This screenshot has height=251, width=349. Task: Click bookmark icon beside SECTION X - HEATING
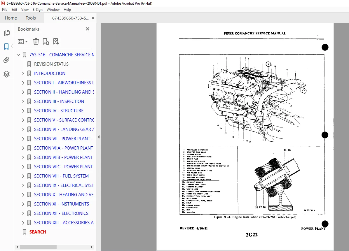coord(29,195)
